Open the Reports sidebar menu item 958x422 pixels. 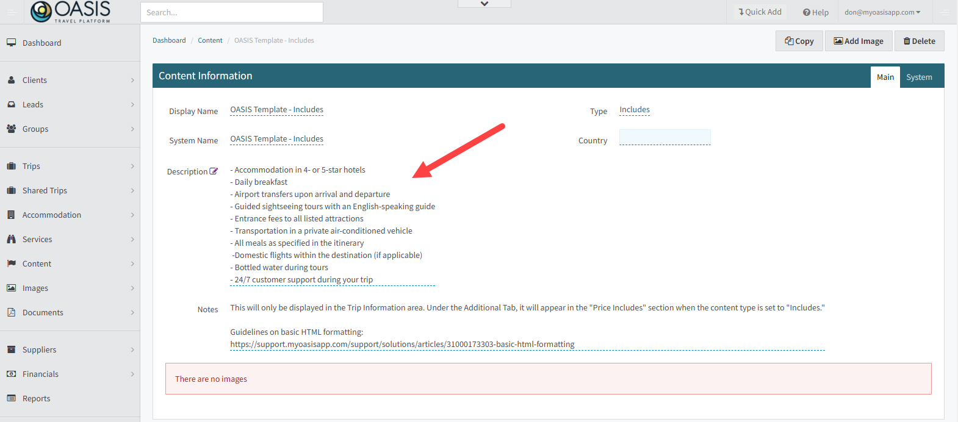(x=37, y=398)
